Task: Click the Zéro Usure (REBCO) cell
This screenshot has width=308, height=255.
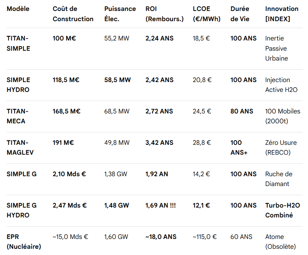Action: point(281,148)
